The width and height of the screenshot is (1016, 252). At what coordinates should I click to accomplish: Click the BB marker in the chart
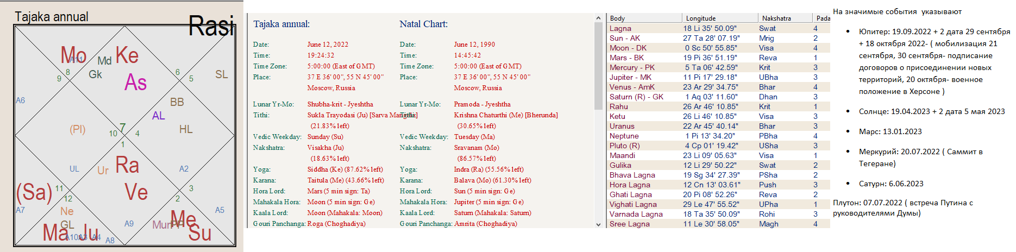tap(177, 102)
